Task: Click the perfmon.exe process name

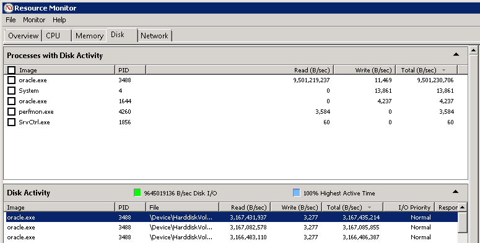Action: [x=36, y=111]
